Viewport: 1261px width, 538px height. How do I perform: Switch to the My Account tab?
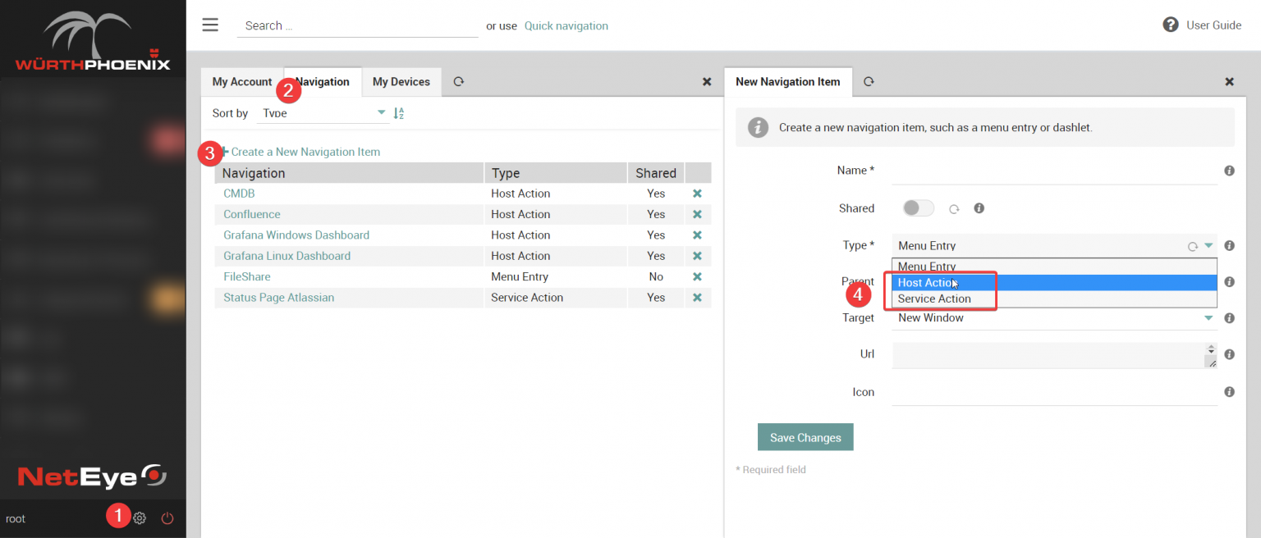(241, 81)
